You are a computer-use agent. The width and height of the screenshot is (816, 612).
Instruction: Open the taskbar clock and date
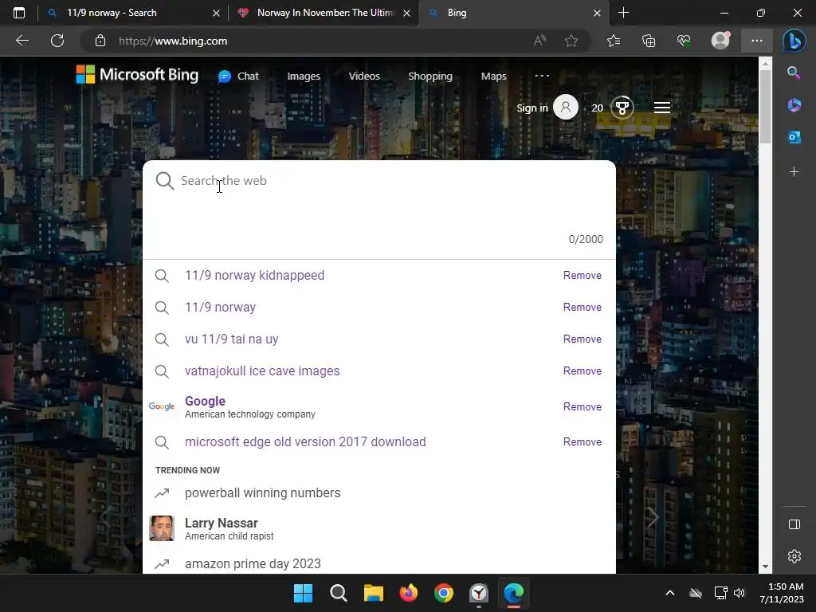(x=782, y=593)
